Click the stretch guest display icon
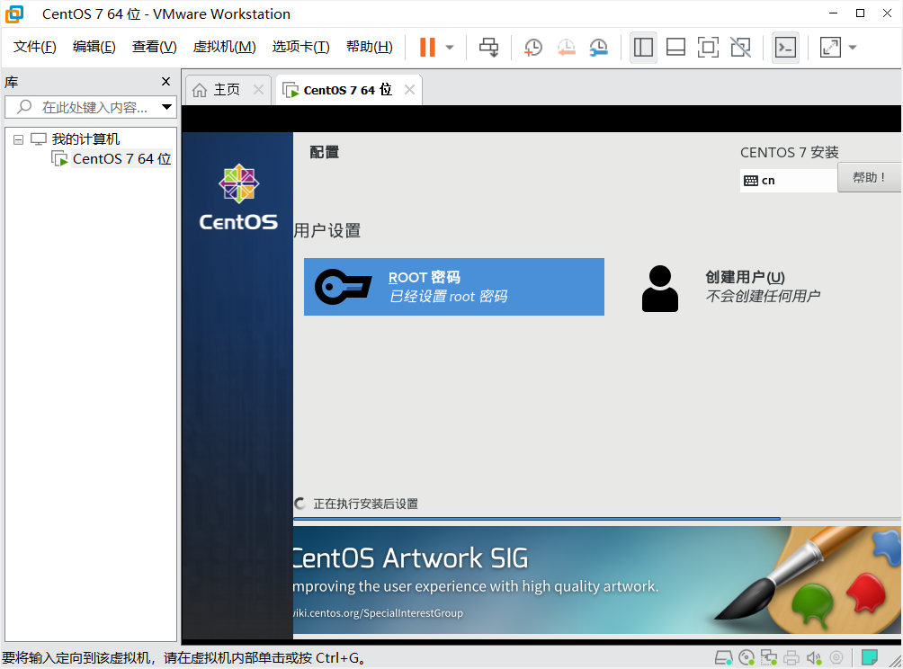 (830, 48)
